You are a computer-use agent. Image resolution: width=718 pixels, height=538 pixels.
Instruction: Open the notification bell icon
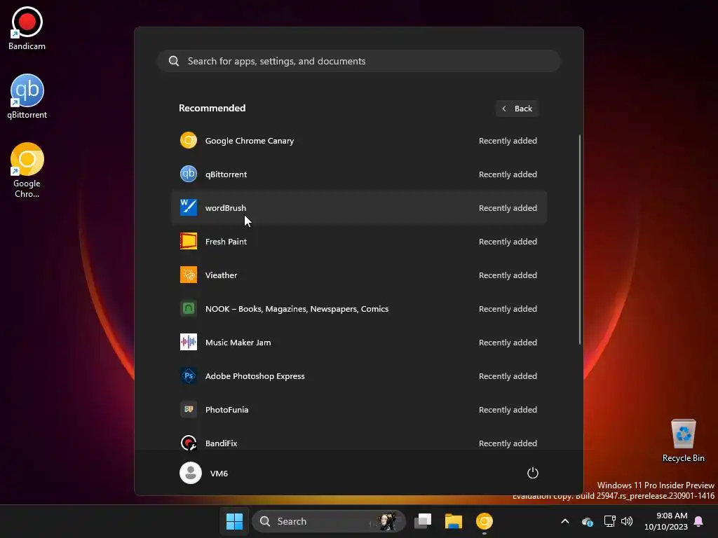pos(698,521)
